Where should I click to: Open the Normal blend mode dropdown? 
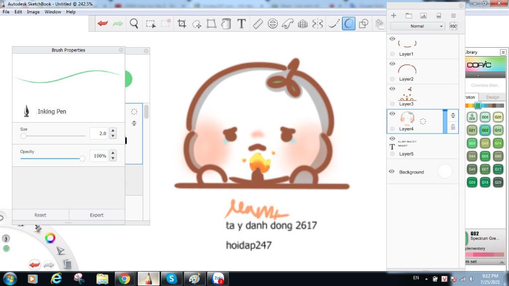(x=417, y=26)
